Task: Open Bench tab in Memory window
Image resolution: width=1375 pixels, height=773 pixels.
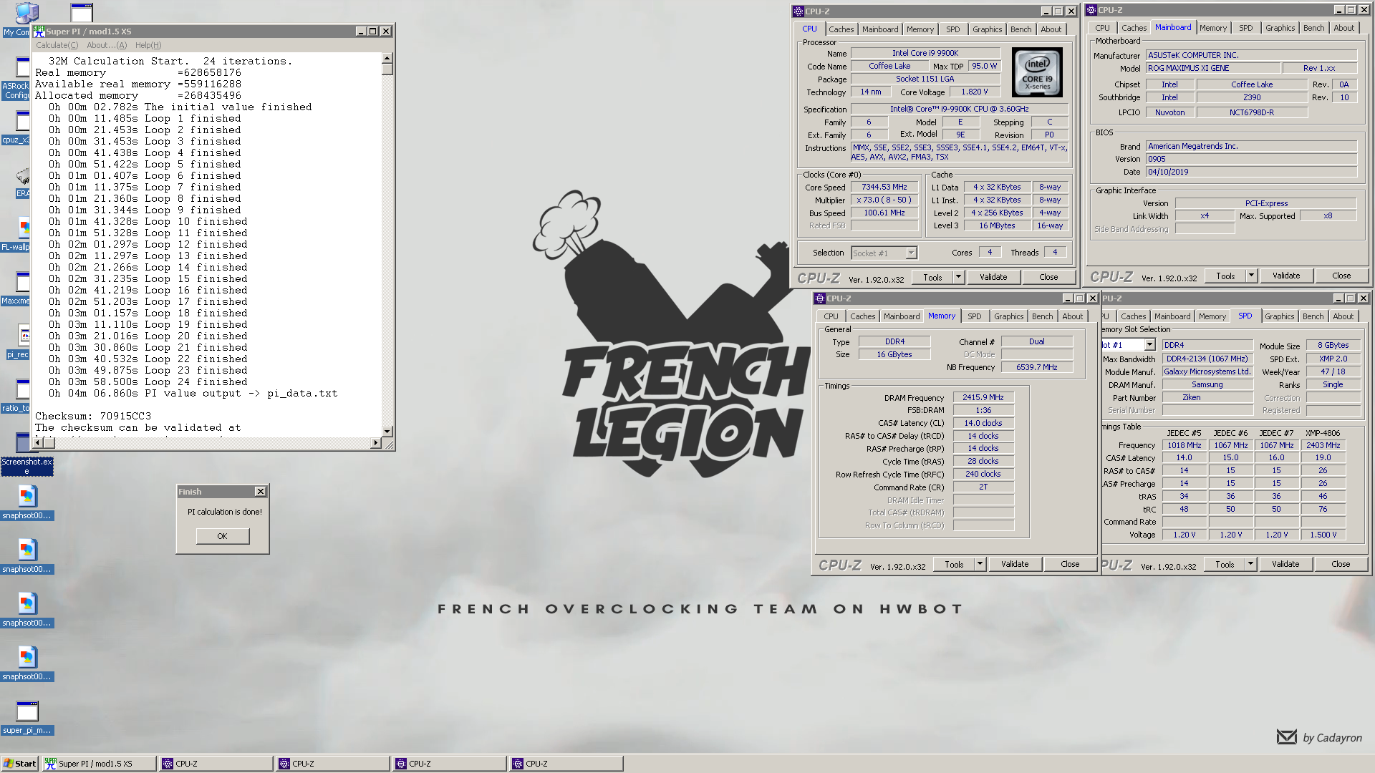Action: pyautogui.click(x=1042, y=316)
